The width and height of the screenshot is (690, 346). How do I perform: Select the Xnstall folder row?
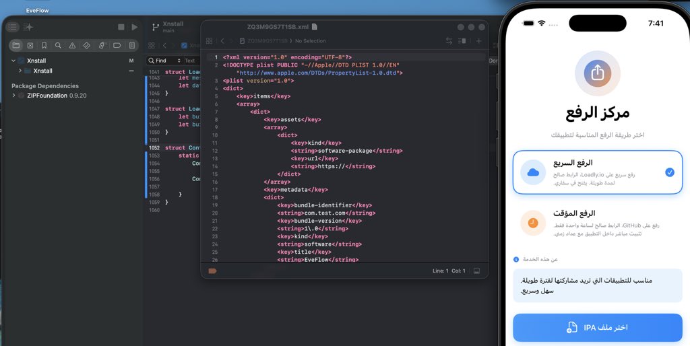click(73, 70)
